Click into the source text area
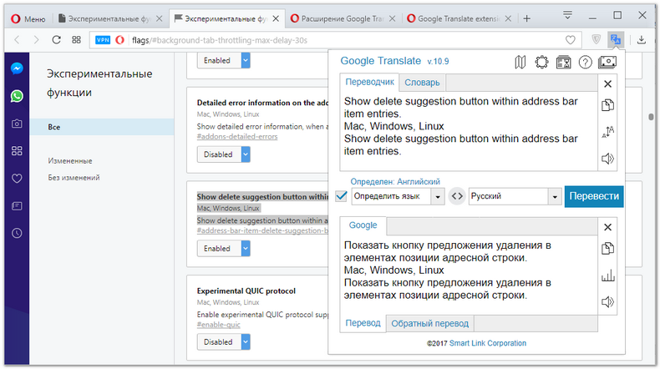Screen dimensions: 660x369 click(469, 130)
